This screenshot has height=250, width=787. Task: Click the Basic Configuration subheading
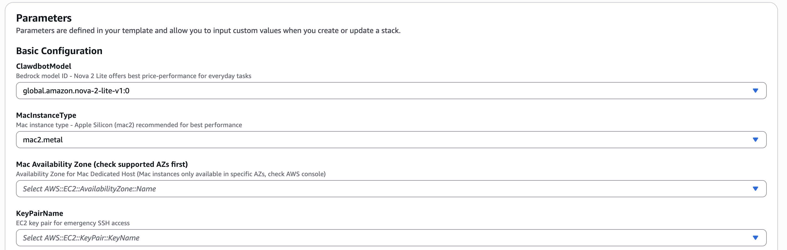pos(59,51)
